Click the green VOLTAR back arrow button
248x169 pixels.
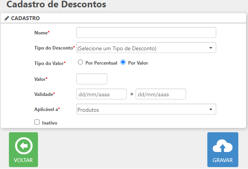[x=23, y=149]
